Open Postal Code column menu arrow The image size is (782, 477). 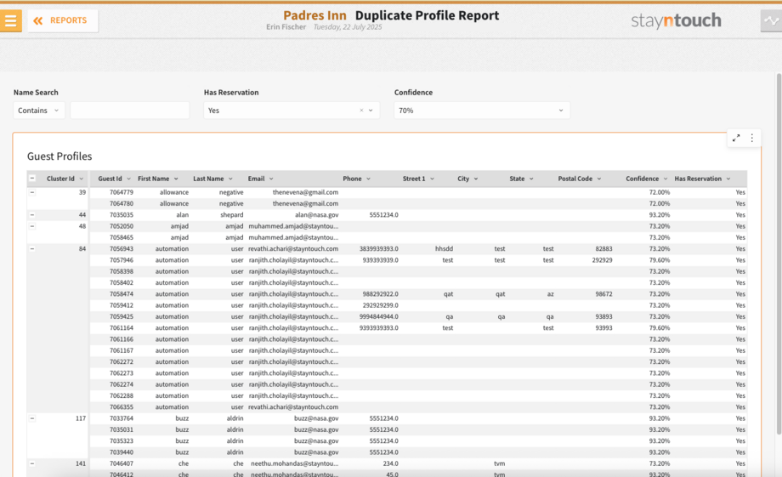[x=599, y=179]
